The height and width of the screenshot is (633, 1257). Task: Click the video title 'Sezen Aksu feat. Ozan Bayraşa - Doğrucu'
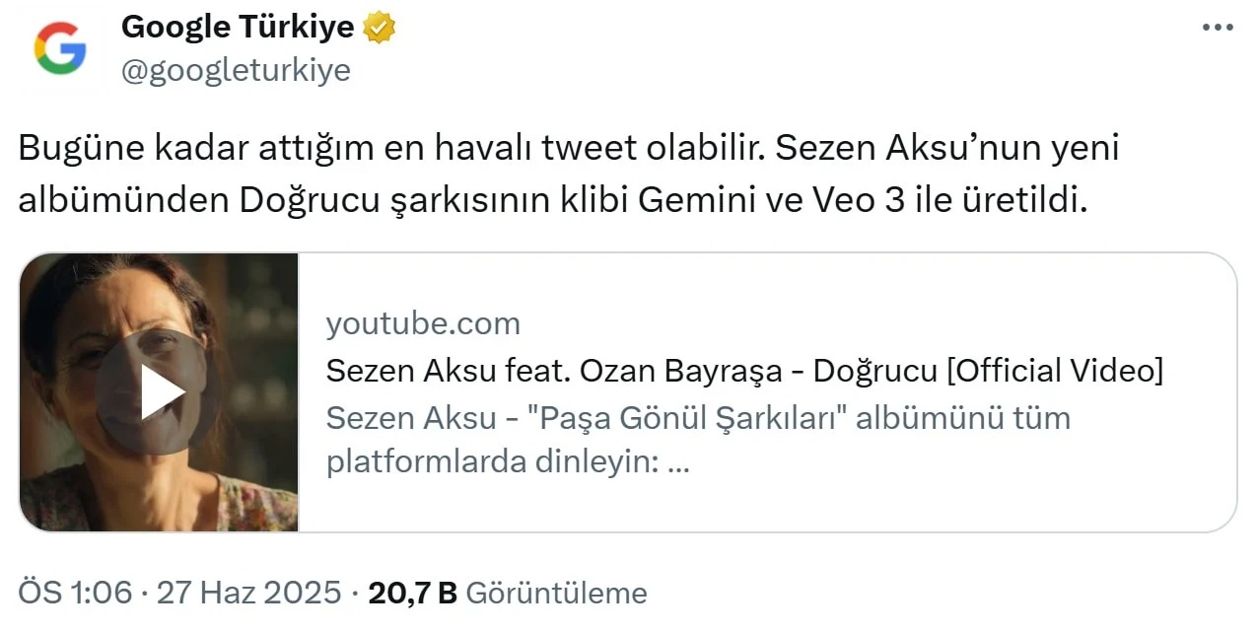click(744, 370)
